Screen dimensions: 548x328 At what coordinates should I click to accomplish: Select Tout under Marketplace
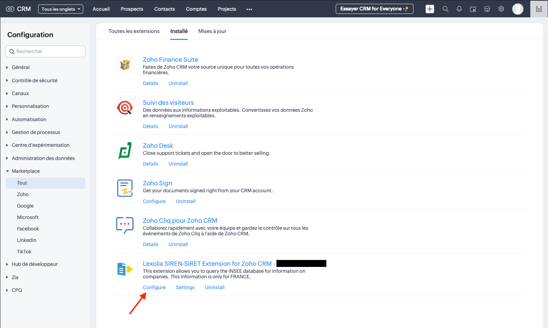pyautogui.click(x=45, y=183)
